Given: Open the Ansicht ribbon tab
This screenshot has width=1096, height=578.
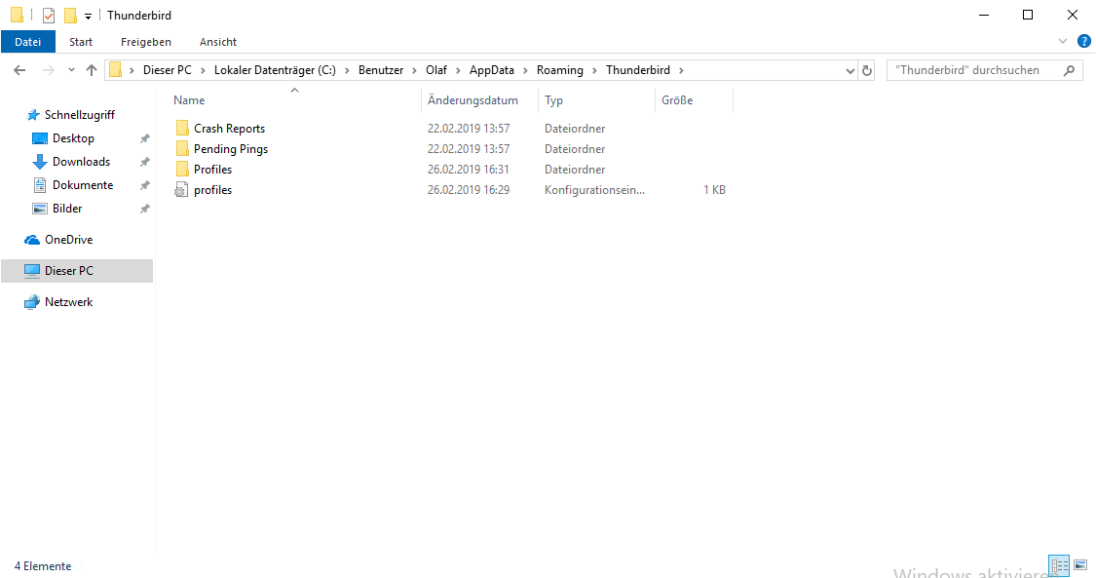Looking at the screenshot, I should click(x=218, y=42).
